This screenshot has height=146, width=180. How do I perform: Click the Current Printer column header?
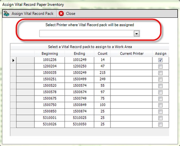point(132,54)
